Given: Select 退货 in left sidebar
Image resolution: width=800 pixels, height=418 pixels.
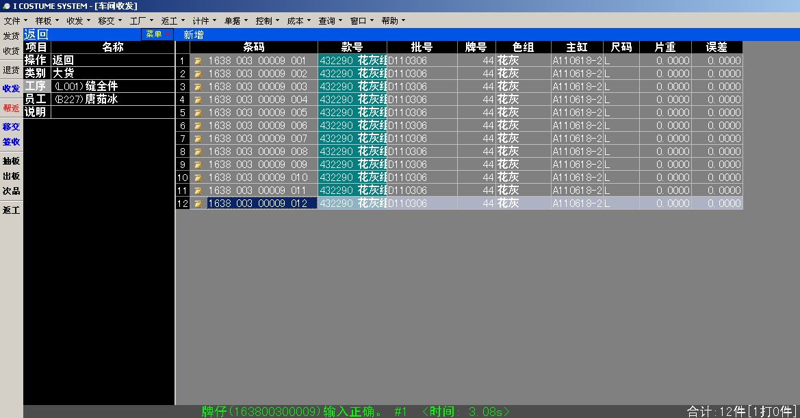Looking at the screenshot, I should click(x=11, y=70).
